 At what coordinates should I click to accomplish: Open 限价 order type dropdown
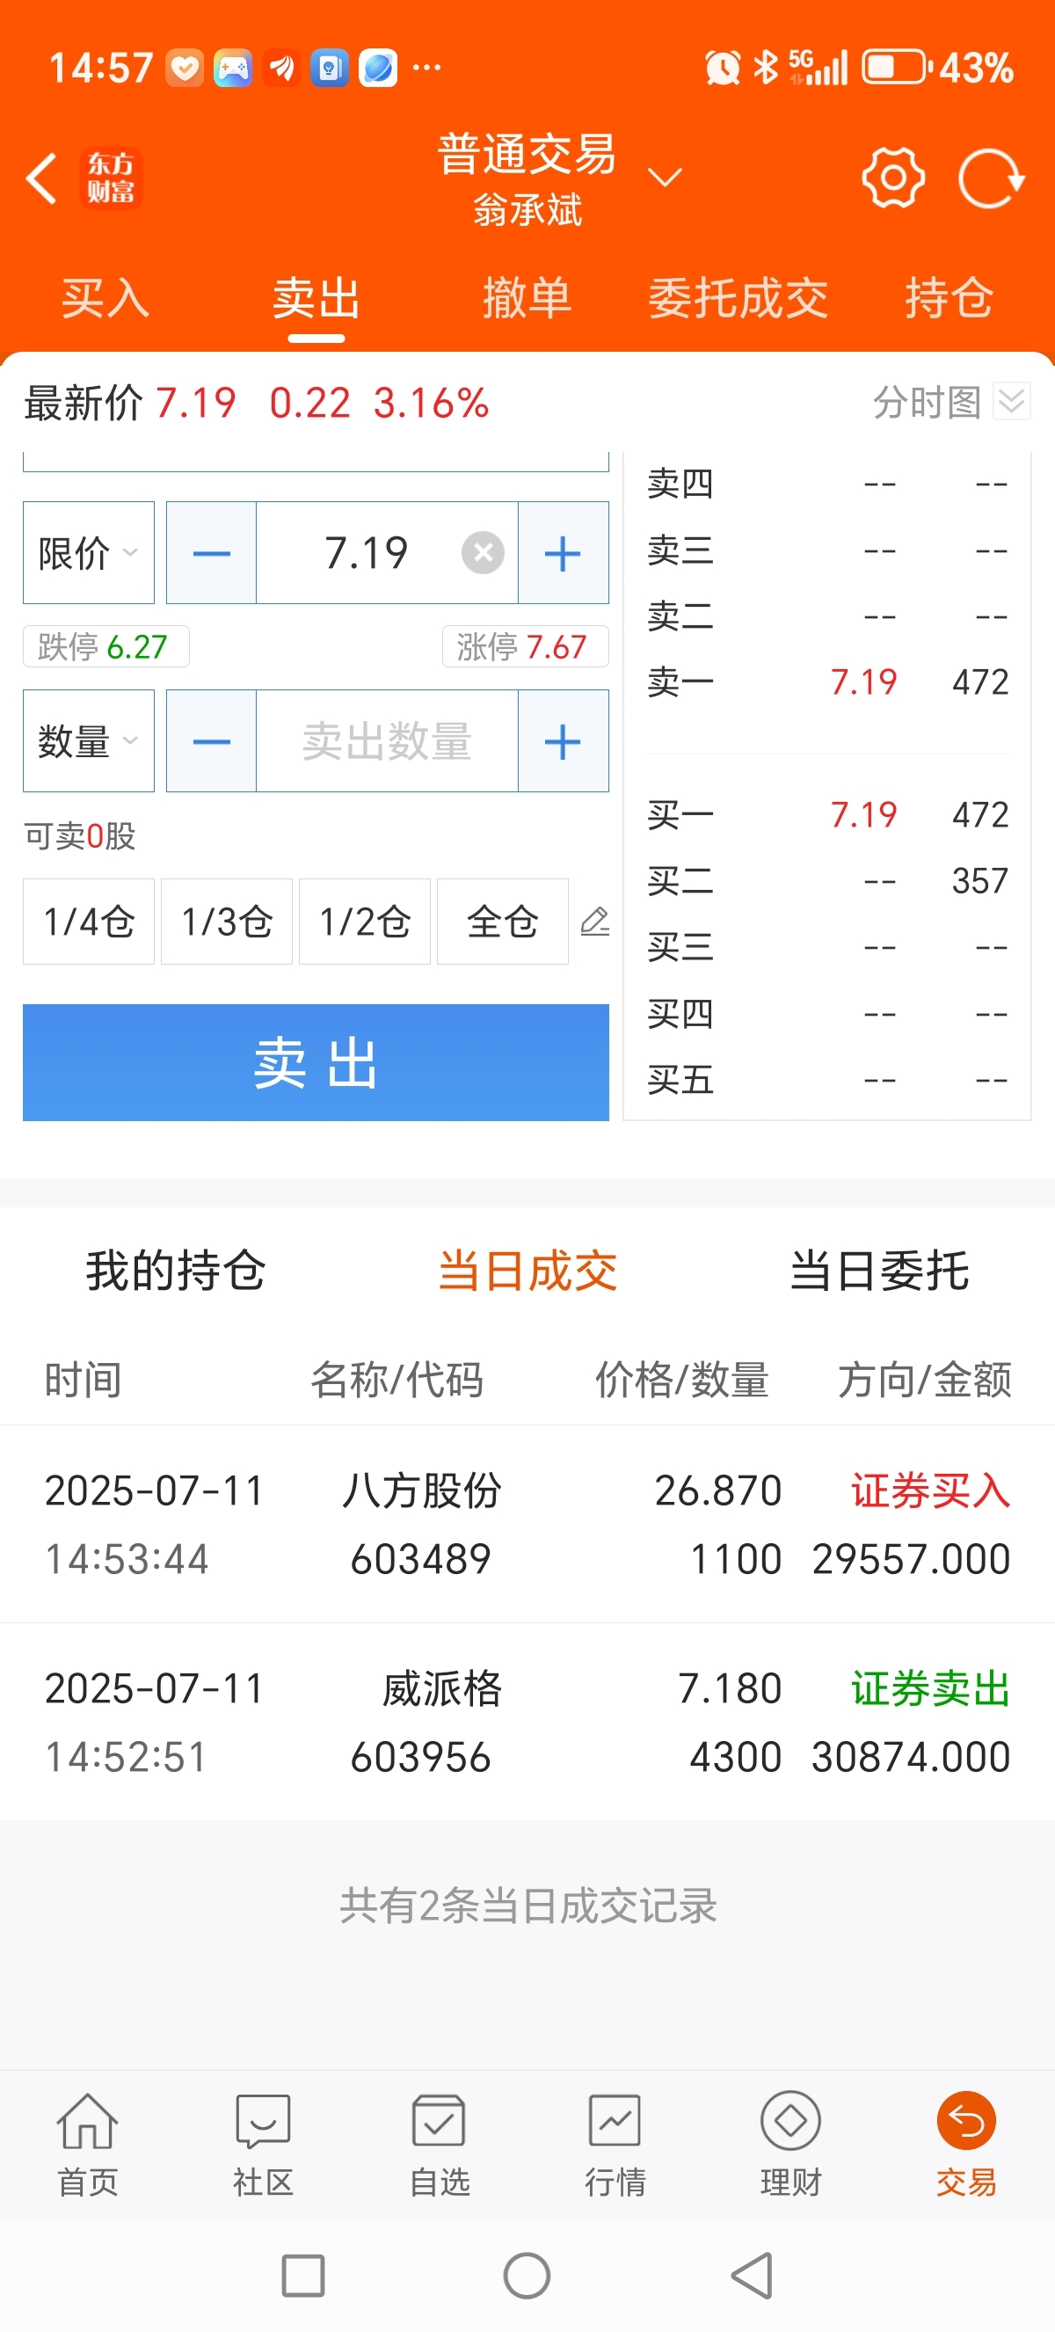[89, 552]
